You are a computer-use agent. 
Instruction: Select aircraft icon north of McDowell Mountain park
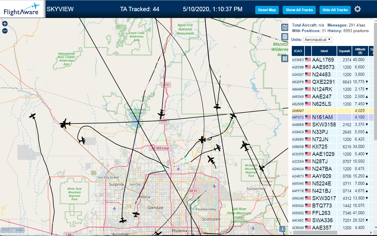coord(245,146)
